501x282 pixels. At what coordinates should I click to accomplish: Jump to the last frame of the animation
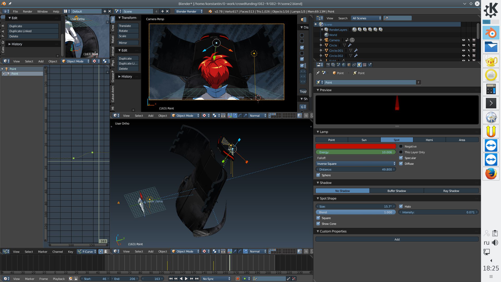197,279
